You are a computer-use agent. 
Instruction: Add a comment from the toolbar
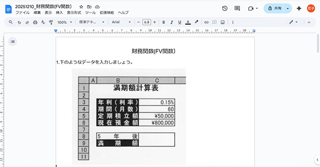click(214, 22)
